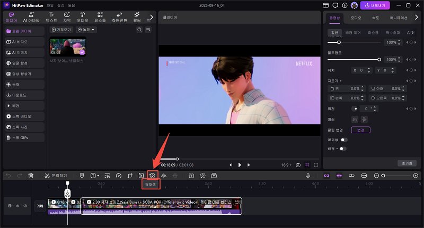Open the feedback message icon in title bar
424x228 pixels.
[335, 5]
